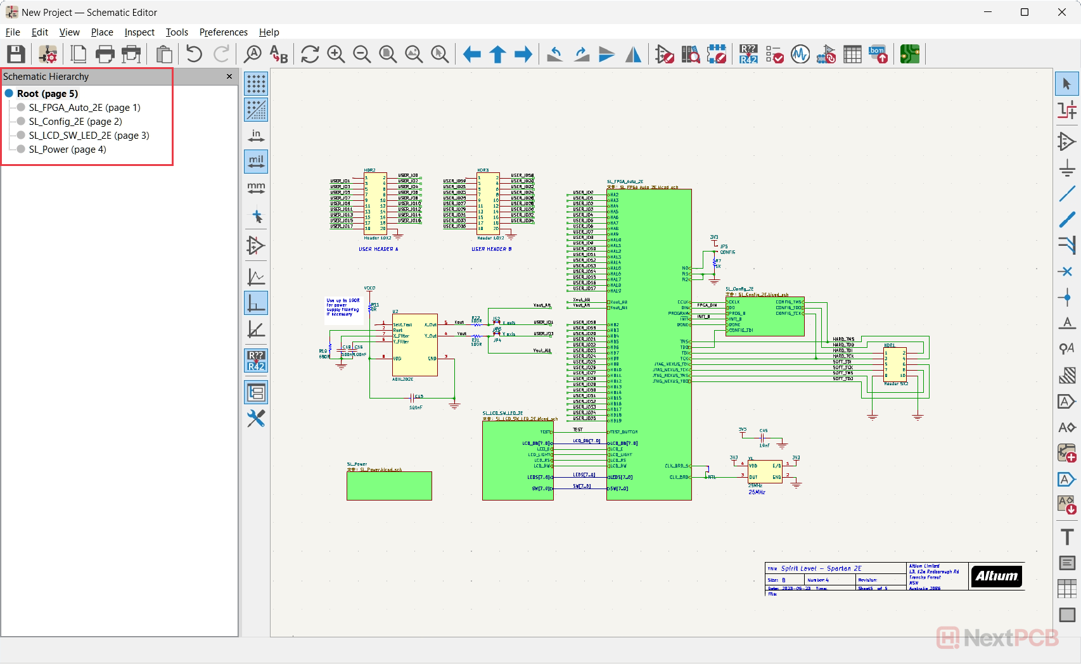Set units to inches
The width and height of the screenshot is (1081, 664).
click(256, 136)
